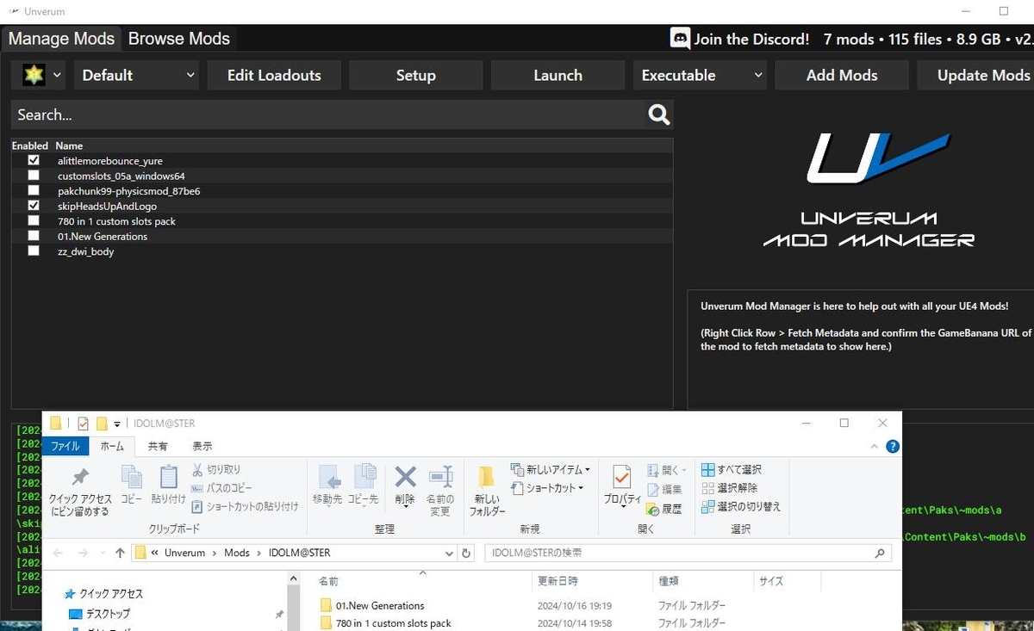Enable the 780 in 1 custom slots pack checkbox
This screenshot has width=1034, height=631.
tap(34, 221)
